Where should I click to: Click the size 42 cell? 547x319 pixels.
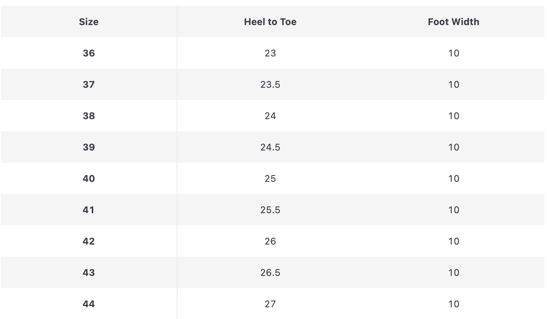coord(89,241)
